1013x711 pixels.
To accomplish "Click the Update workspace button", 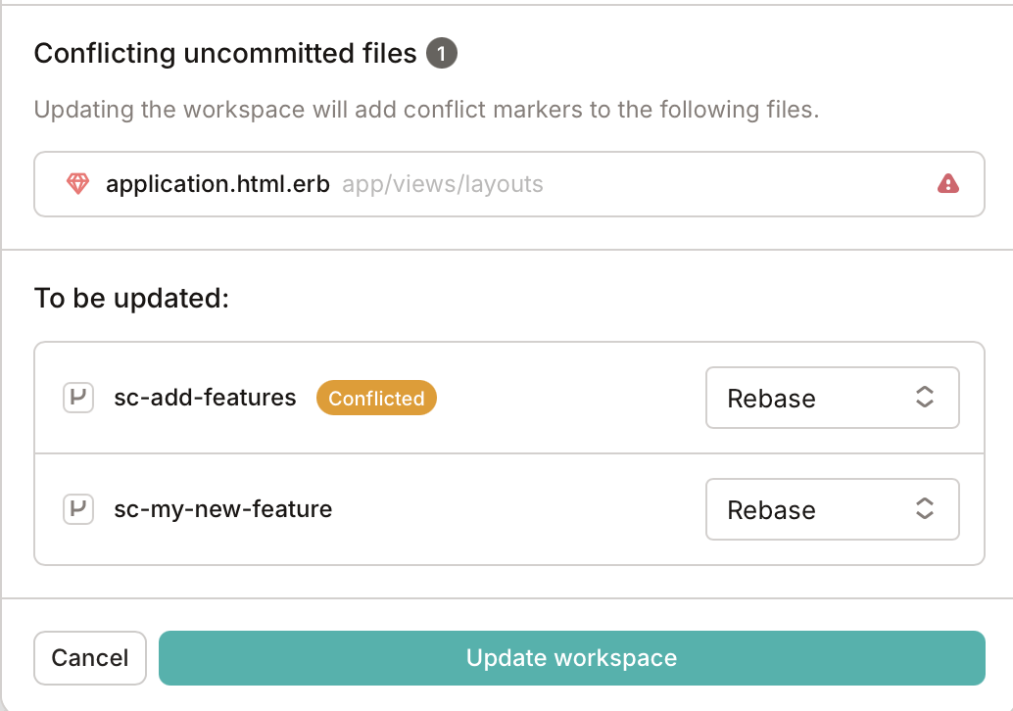I will tap(572, 658).
